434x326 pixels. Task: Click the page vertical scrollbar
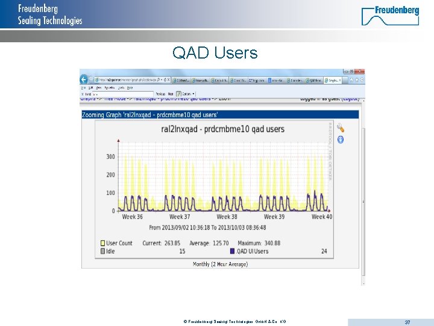[363, 202]
